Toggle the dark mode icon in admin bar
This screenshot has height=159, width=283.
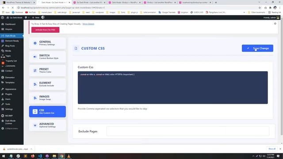[43, 17]
